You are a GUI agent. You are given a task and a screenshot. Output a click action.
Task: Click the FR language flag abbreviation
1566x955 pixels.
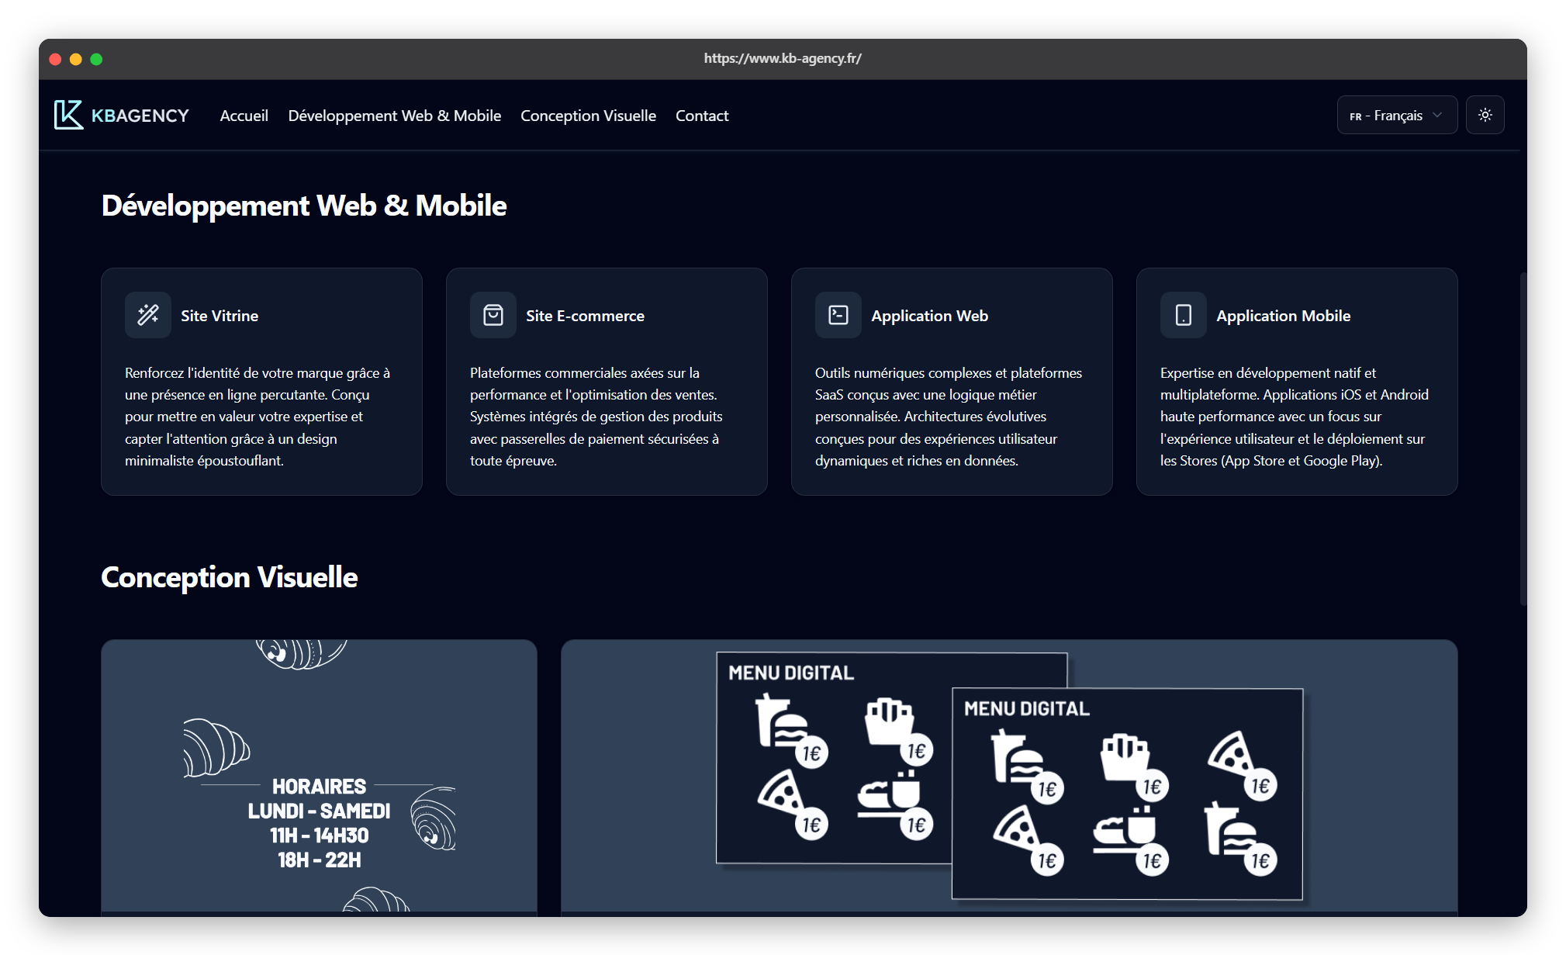tap(1356, 115)
